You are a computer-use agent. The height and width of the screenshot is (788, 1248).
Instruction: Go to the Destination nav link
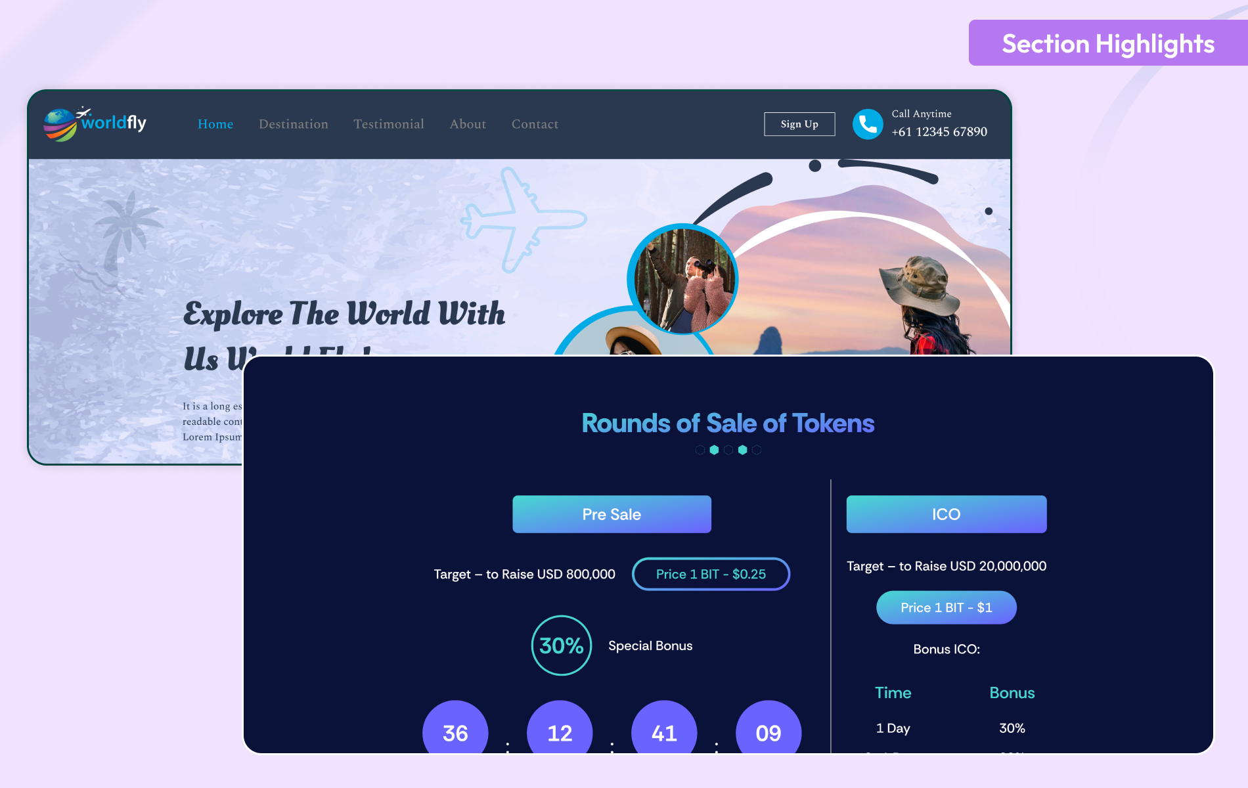(293, 124)
